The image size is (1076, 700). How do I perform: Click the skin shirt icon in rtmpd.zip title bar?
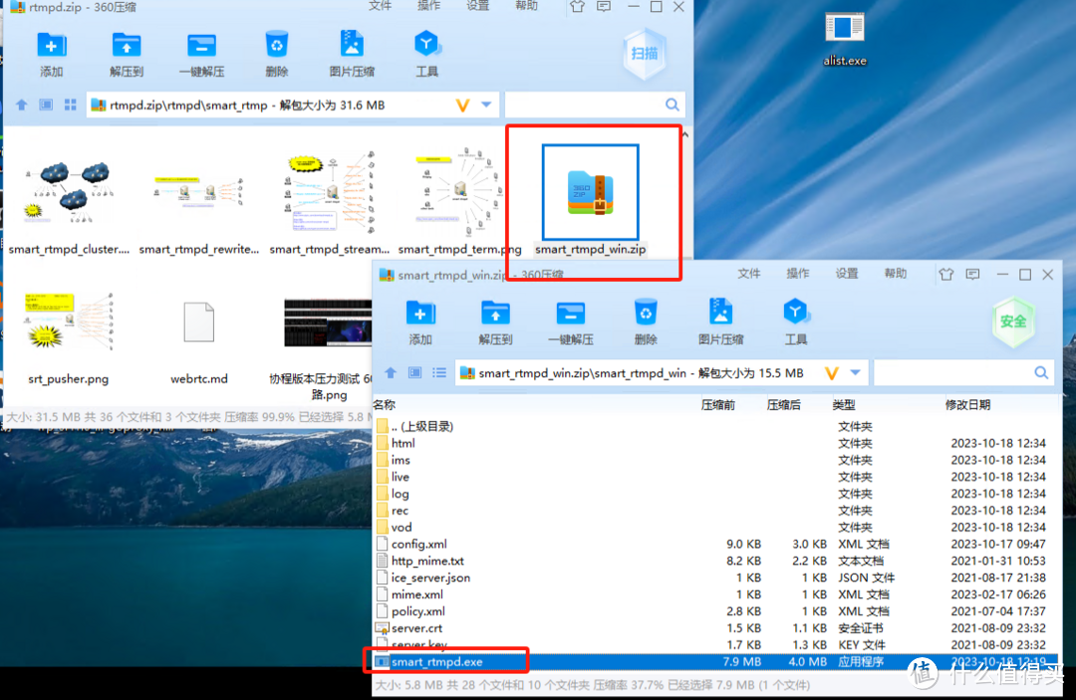[x=577, y=7]
